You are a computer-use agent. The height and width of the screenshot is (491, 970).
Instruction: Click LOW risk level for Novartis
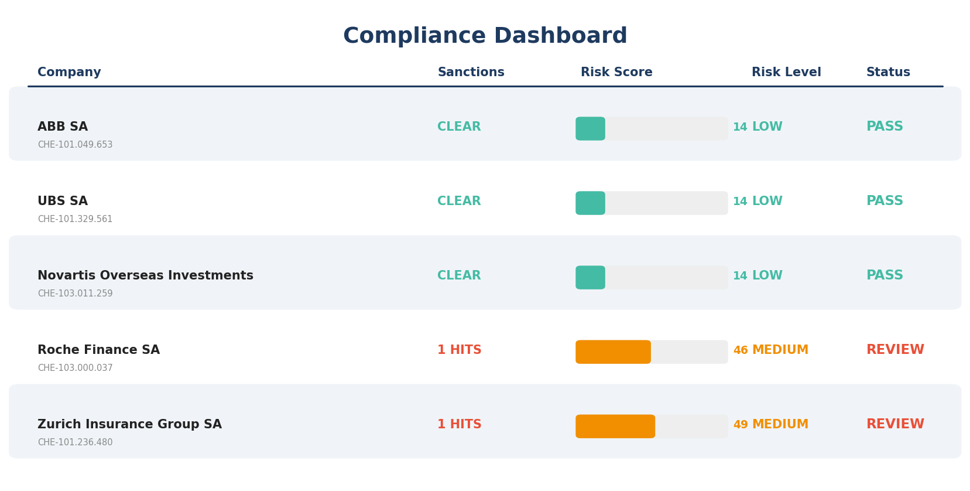point(767,276)
